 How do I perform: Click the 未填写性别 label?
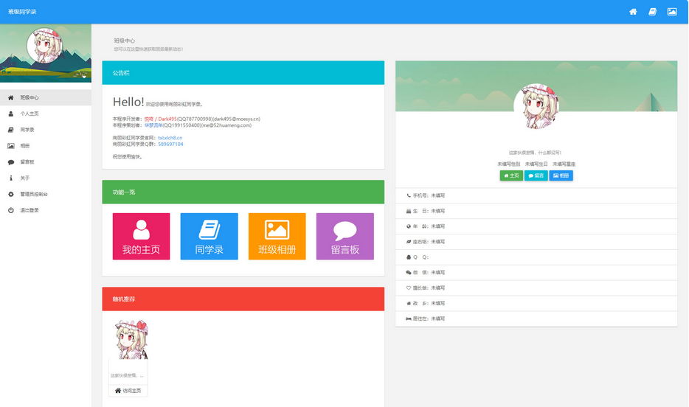coord(509,164)
